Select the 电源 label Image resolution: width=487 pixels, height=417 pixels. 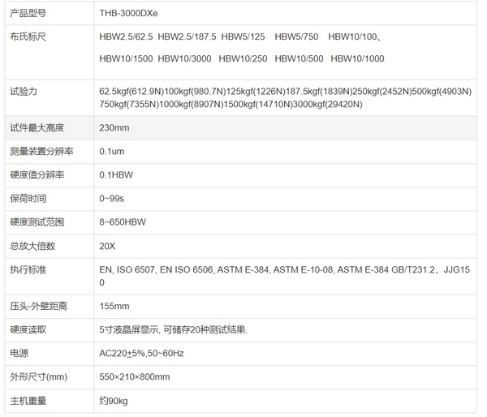coord(19,354)
